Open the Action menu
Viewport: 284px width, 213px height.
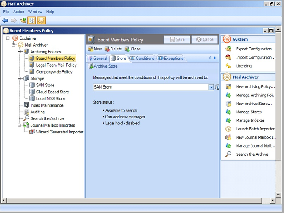tap(19, 12)
